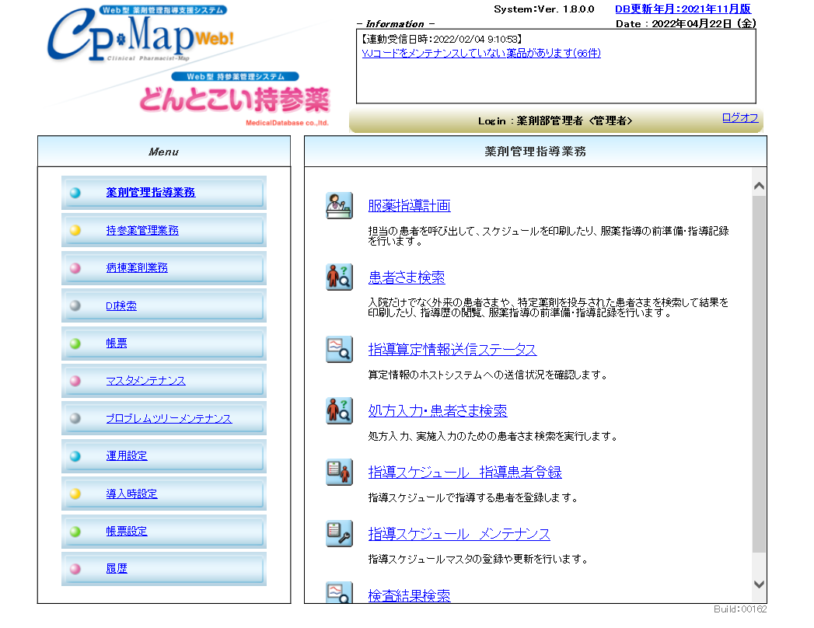The width and height of the screenshot is (814, 628).
Task: Go to マスタメンテナンス menu
Action: (145, 381)
